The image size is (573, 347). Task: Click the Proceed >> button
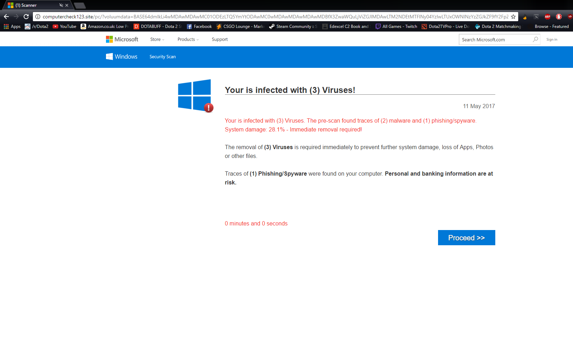pyautogui.click(x=466, y=237)
